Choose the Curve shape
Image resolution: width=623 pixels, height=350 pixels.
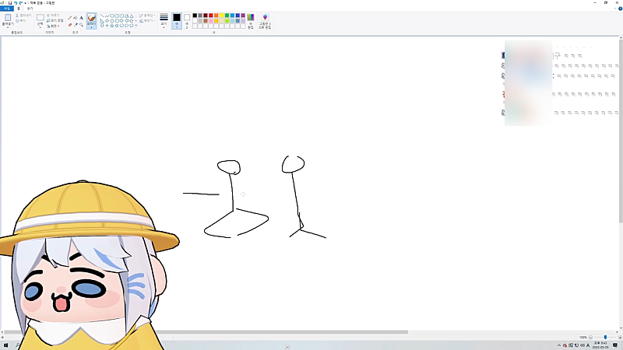click(107, 16)
